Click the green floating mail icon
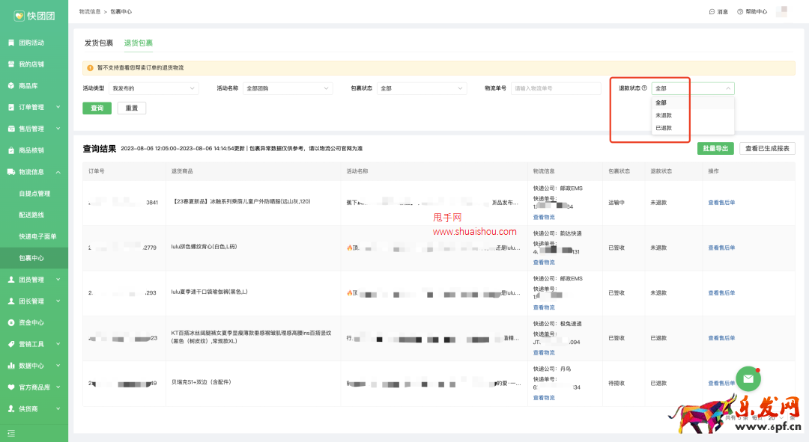 [x=748, y=378]
